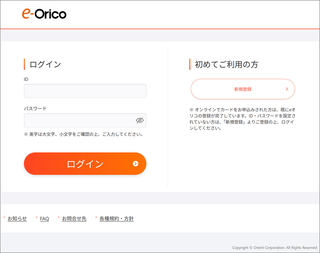Open the FAQ footer link
Viewport: 320px width, 253px height.
(x=44, y=219)
